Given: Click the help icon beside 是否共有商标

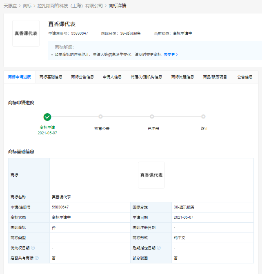Looking at the screenshot, I should pos(37,258).
